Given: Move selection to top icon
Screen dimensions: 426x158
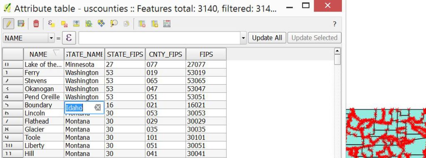Looking at the screenshot, I should click(x=77, y=24).
